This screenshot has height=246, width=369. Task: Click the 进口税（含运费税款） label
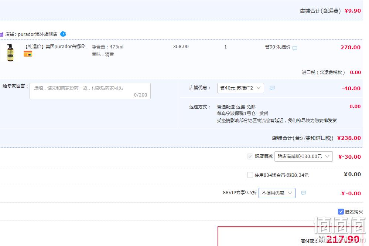323,73
